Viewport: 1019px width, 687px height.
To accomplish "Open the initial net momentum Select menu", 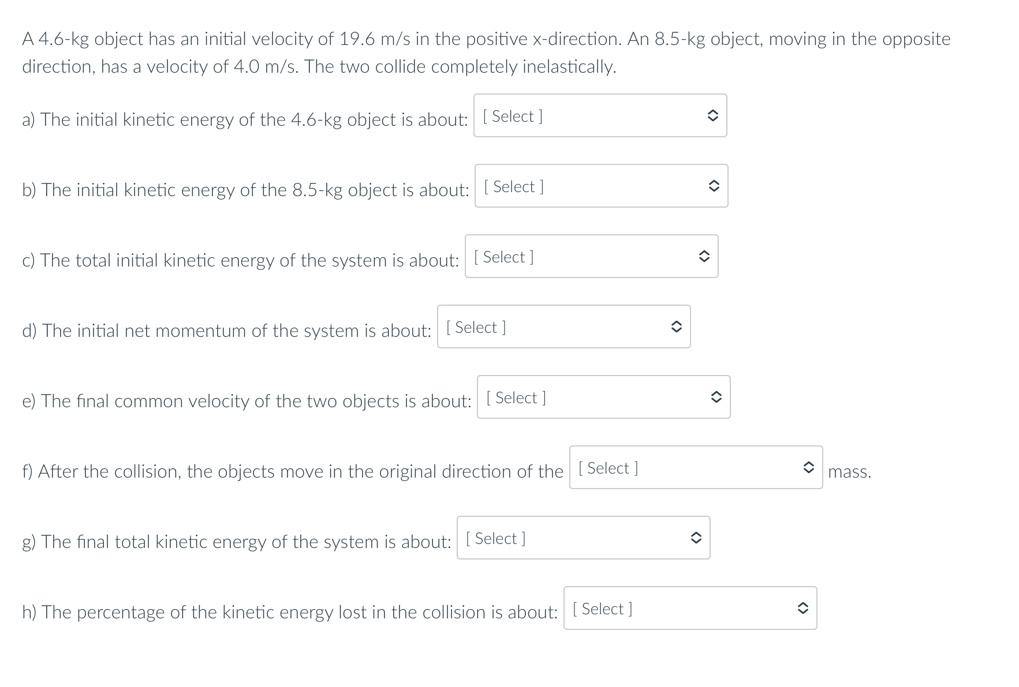I will [x=564, y=326].
